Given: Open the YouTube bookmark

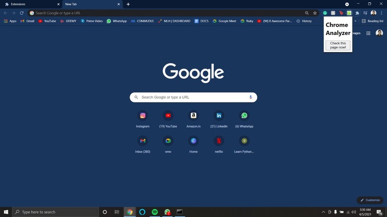Looking at the screenshot, I should 47,21.
